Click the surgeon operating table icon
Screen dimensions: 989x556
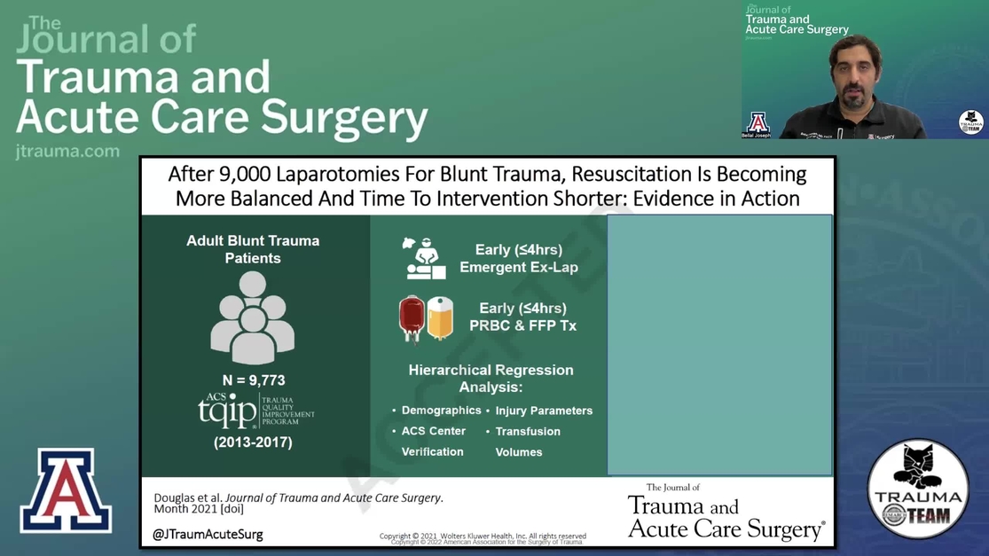tap(424, 258)
